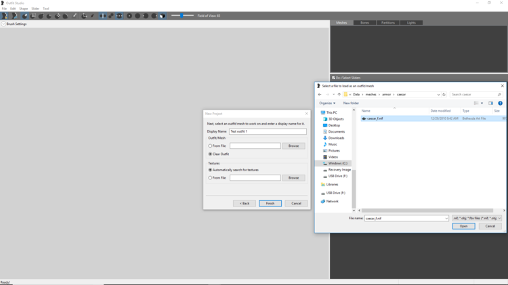Refresh the caesar folder listing
This screenshot has width=508, height=285.
pos(444,95)
